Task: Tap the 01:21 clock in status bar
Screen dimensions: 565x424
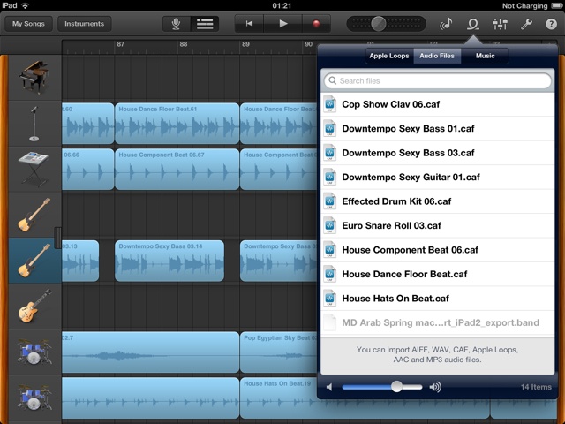Action: (x=282, y=5)
